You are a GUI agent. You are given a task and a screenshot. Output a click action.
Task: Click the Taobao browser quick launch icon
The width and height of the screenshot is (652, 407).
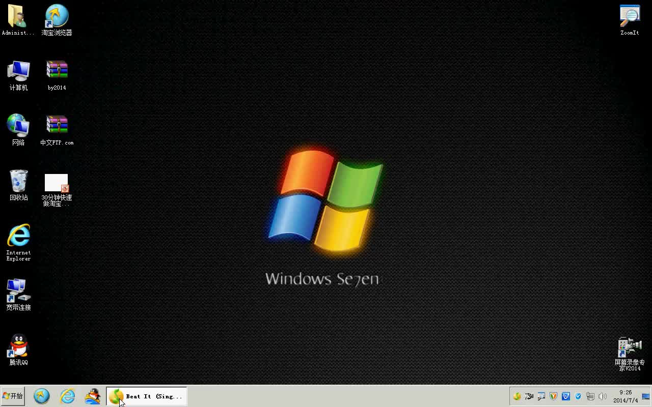[42, 396]
